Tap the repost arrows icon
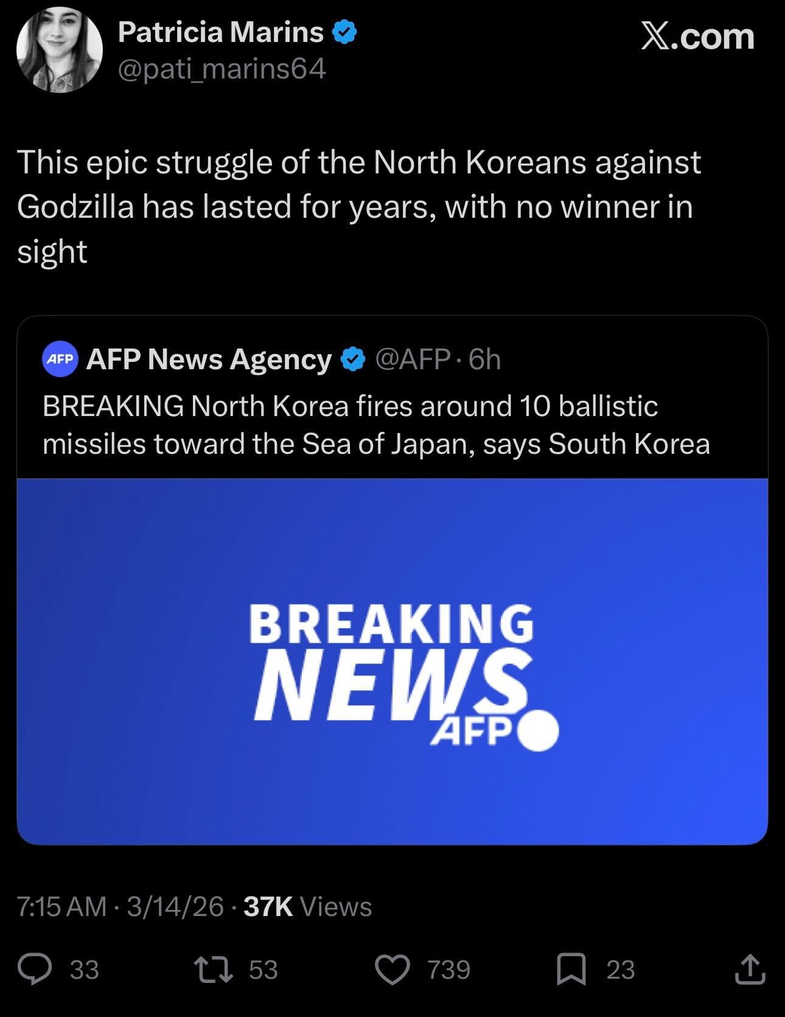Image resolution: width=785 pixels, height=1017 pixels. (x=212, y=969)
